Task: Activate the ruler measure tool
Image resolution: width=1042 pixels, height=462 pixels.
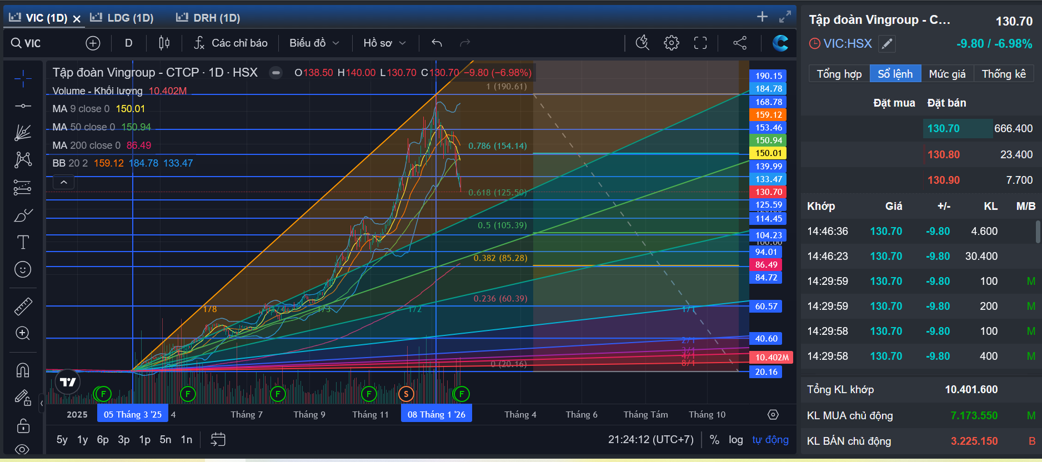Action: click(23, 307)
